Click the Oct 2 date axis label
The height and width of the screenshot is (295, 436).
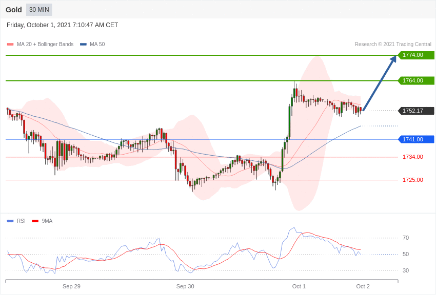[363, 286]
